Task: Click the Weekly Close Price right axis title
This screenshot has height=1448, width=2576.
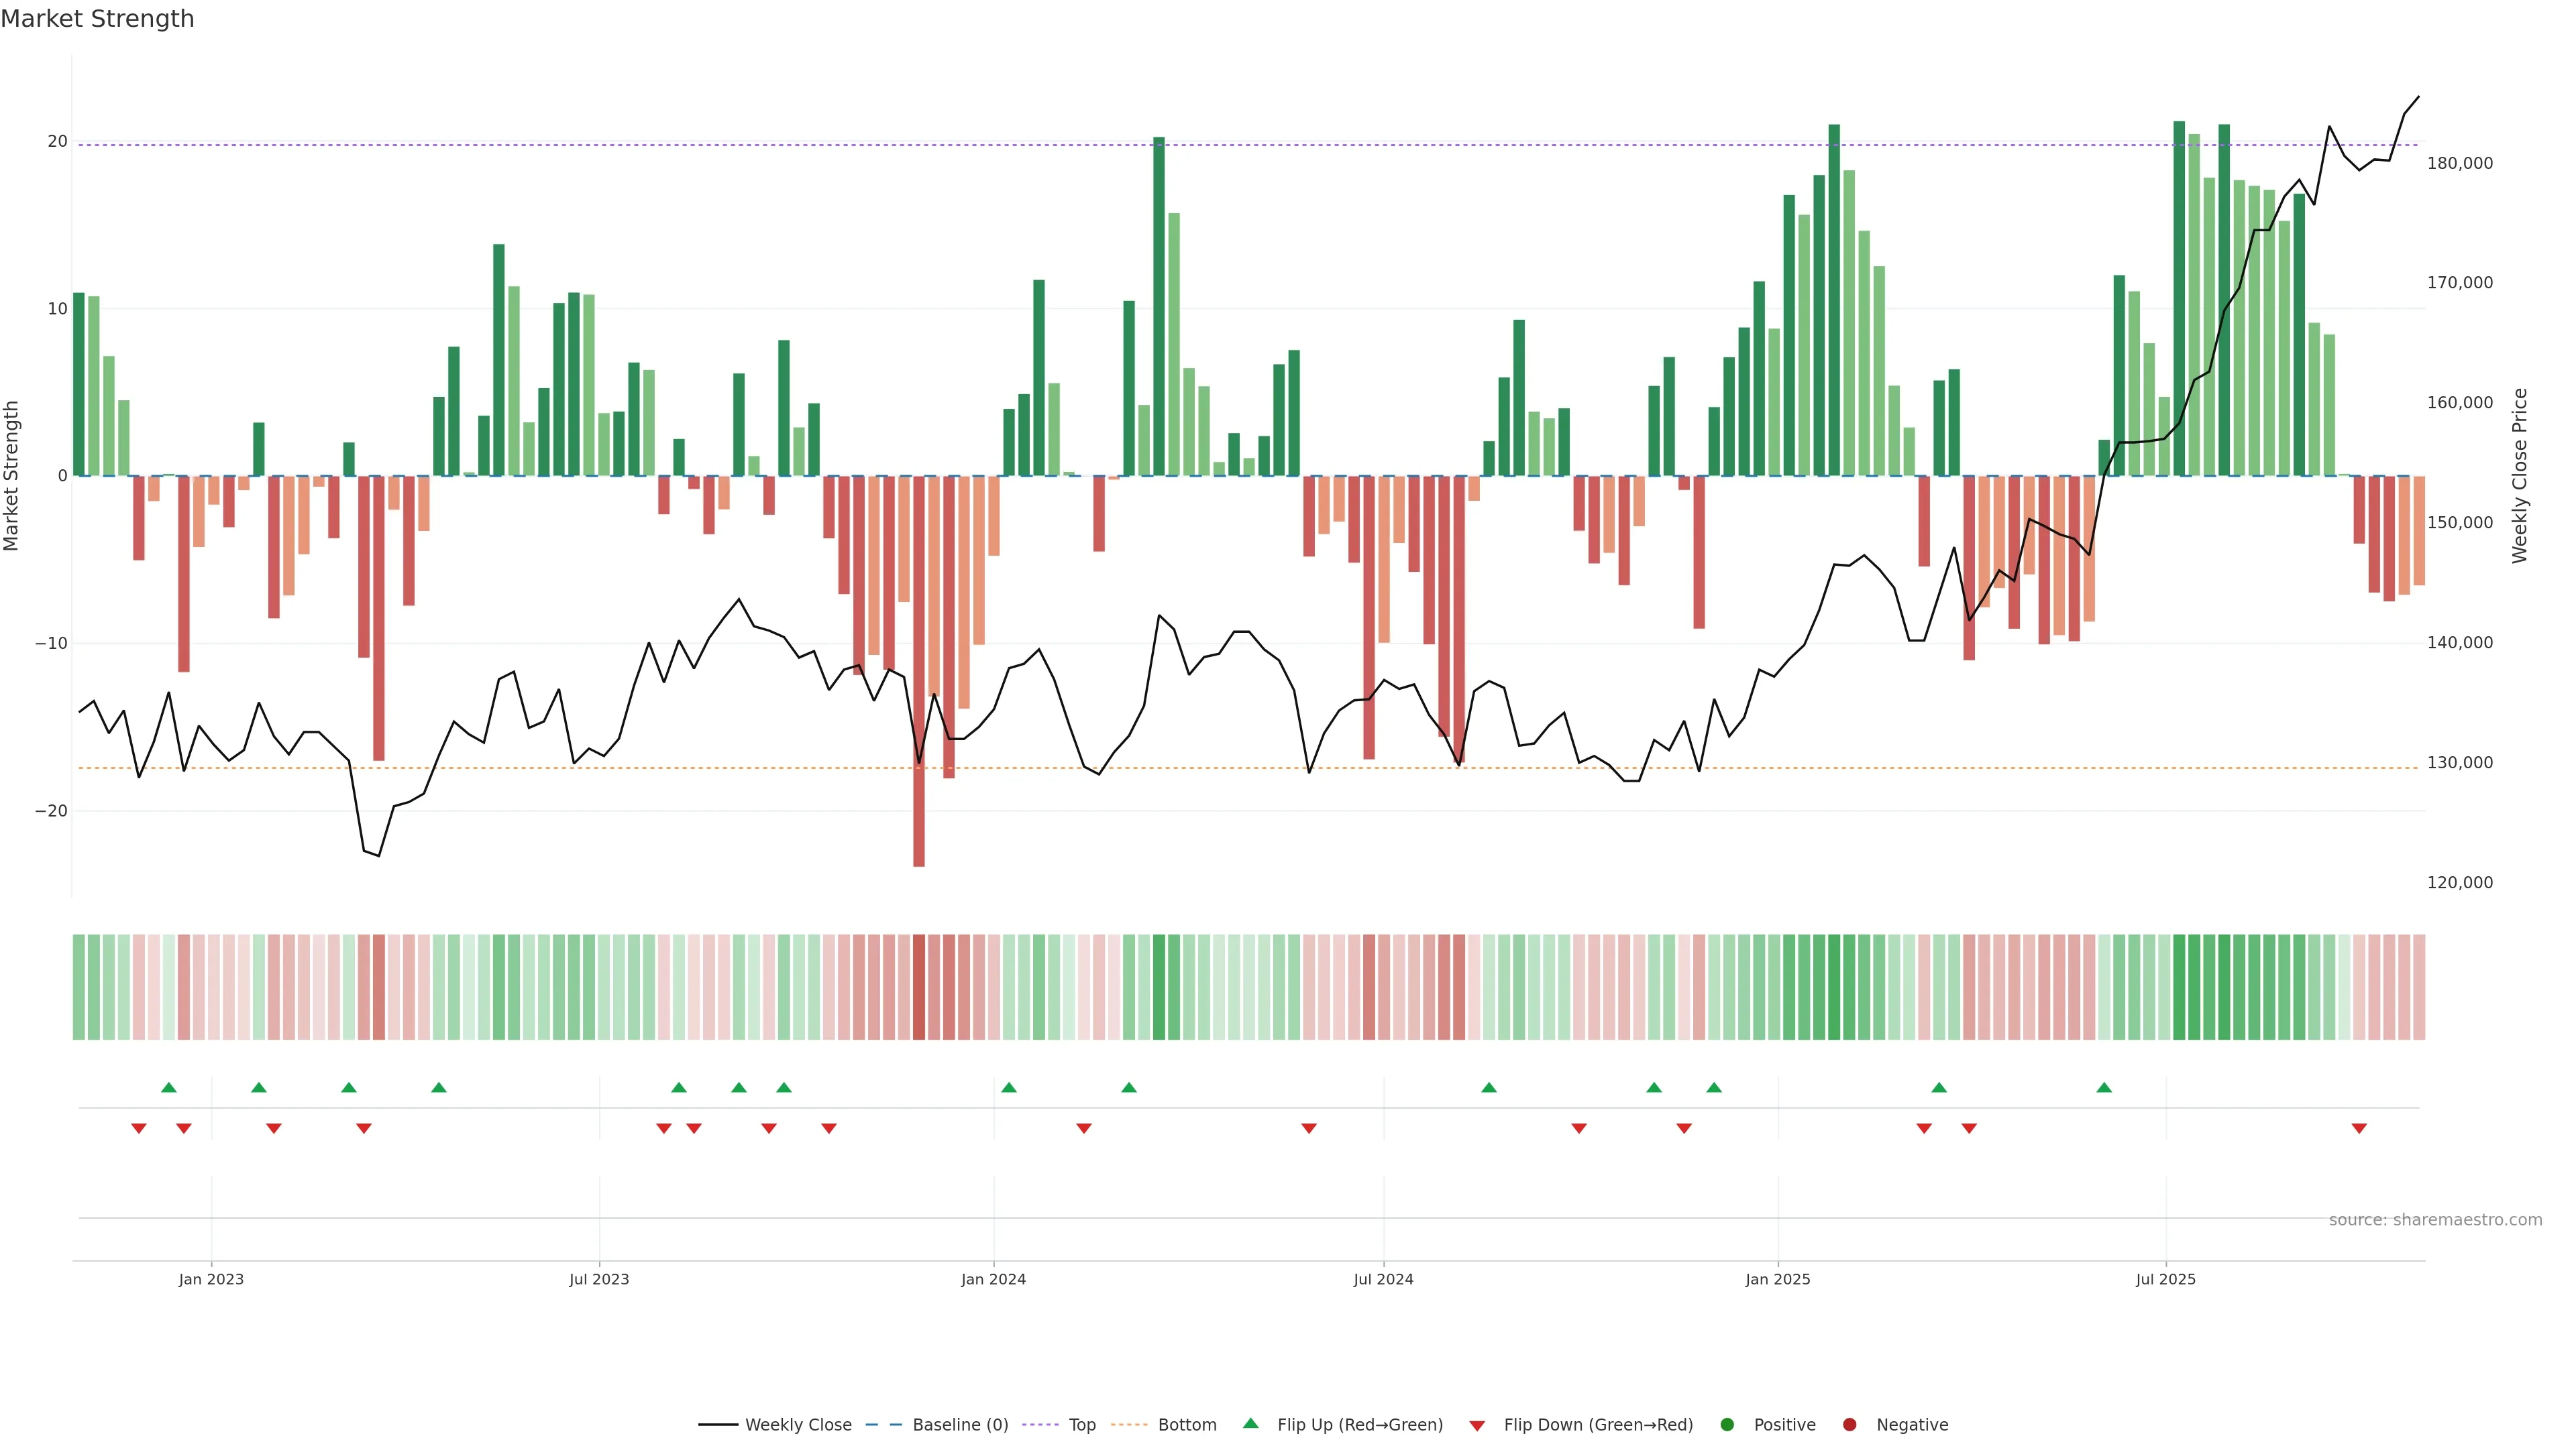Action: tap(2519, 476)
